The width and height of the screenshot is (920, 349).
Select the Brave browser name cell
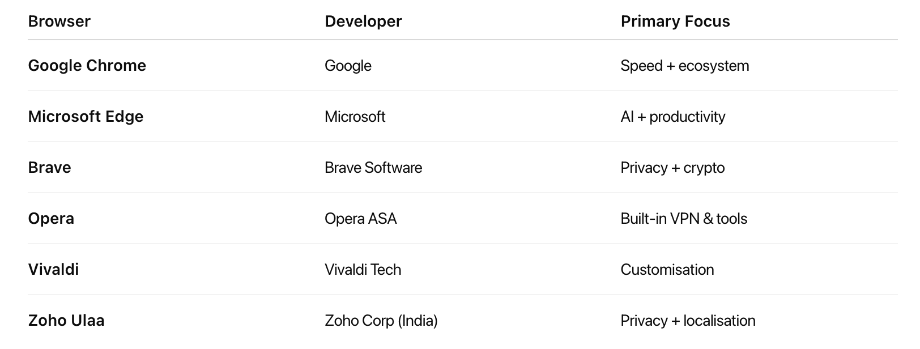49,168
